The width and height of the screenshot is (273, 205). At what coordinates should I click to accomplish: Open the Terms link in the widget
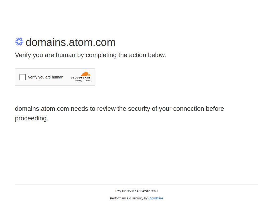87,81
